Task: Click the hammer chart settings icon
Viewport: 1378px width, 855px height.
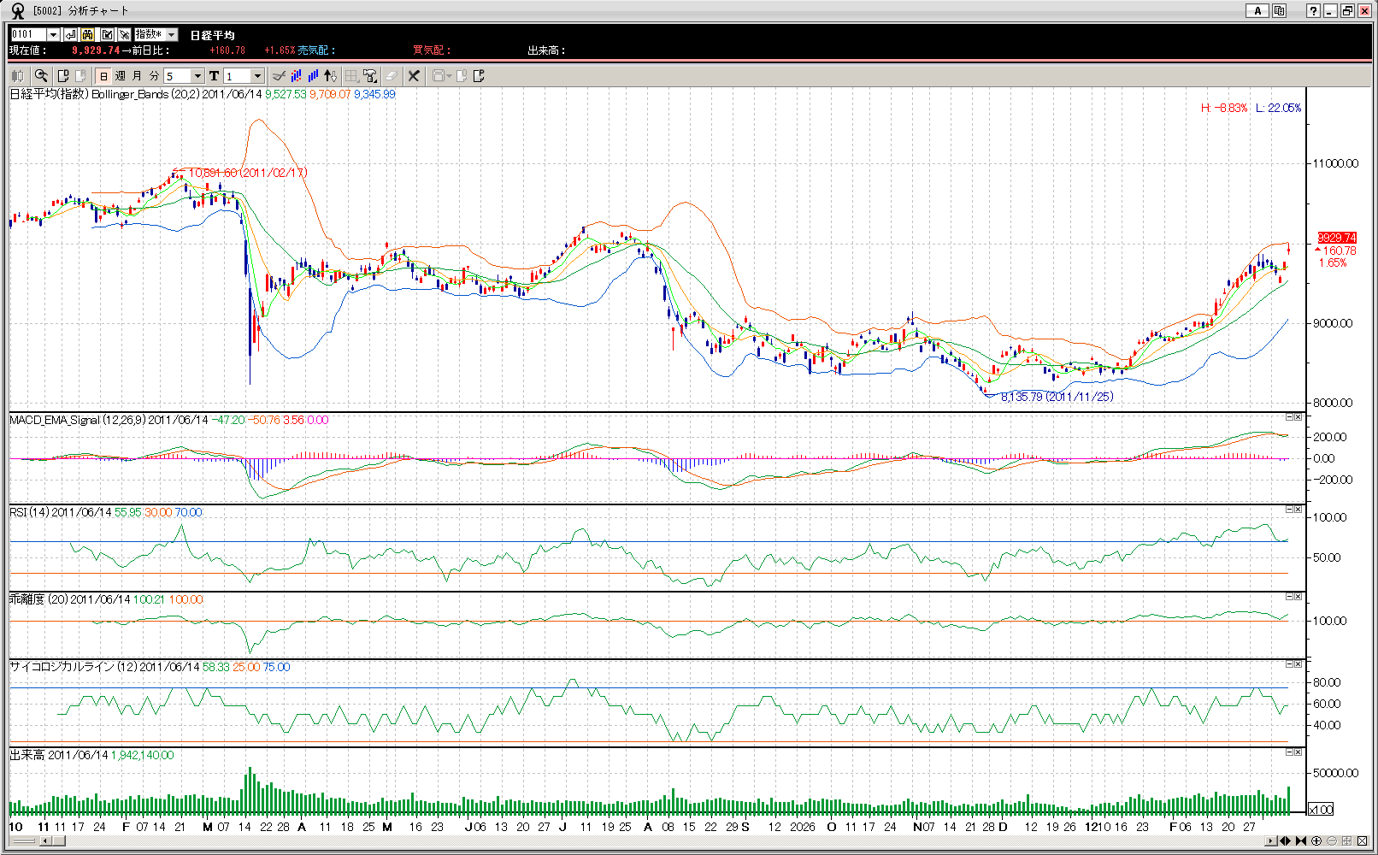Action: click(x=370, y=76)
